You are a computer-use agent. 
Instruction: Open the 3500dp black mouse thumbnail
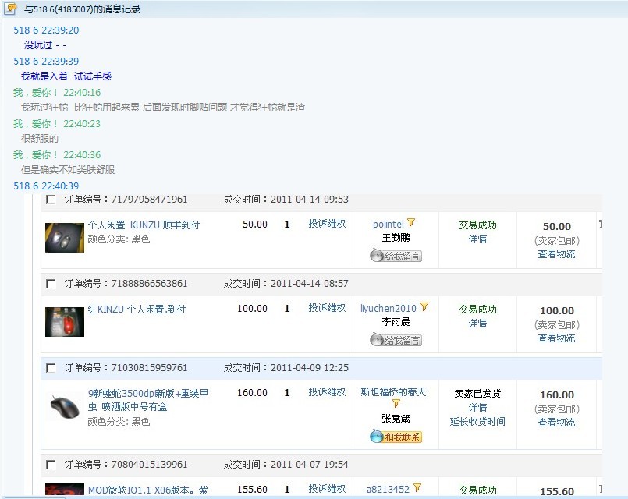[x=65, y=406]
